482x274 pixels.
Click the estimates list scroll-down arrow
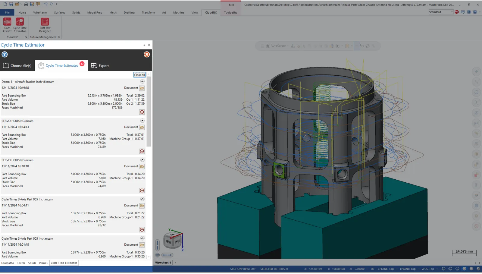pos(149,257)
